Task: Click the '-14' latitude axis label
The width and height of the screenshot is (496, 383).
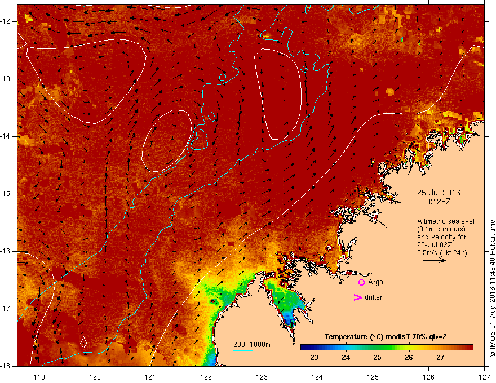Action: tap(6, 136)
